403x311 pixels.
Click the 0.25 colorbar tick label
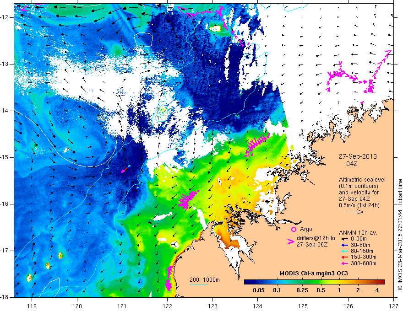(x=302, y=290)
